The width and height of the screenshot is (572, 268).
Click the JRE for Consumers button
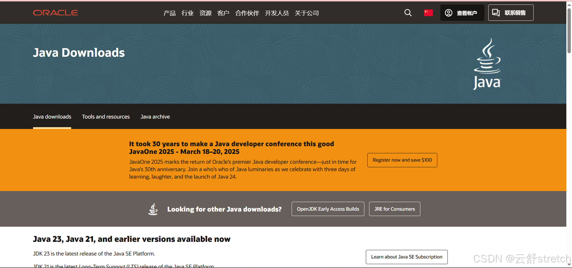(395, 209)
